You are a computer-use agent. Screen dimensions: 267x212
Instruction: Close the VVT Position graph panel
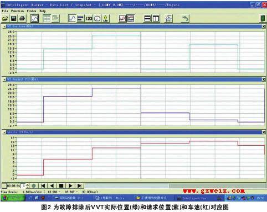click(264, 26)
